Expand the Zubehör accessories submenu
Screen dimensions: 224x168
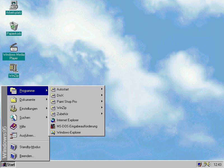click(x=62, y=114)
